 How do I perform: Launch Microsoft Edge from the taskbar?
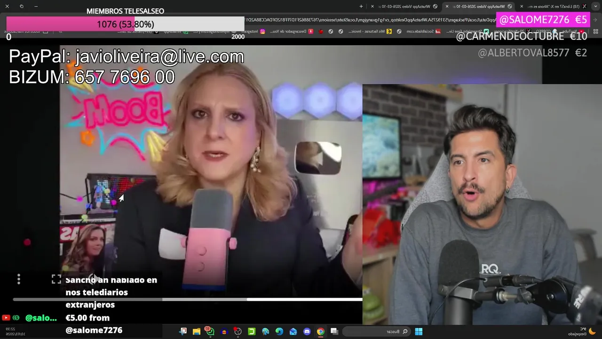(x=279, y=331)
